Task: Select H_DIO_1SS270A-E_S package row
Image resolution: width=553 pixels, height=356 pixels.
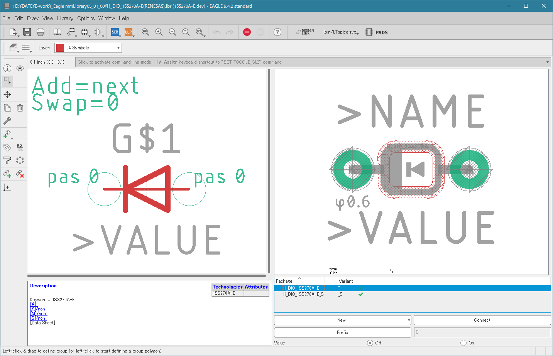Action: click(x=303, y=294)
